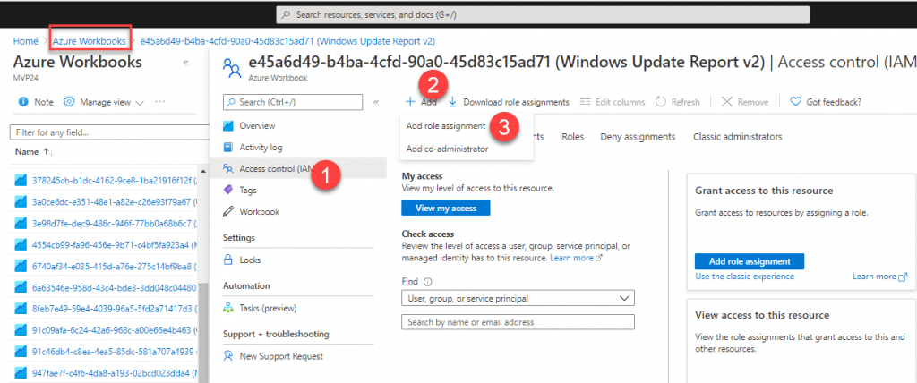This screenshot has width=917, height=383.
Task: Click the Activity log icon
Action: [228, 148]
